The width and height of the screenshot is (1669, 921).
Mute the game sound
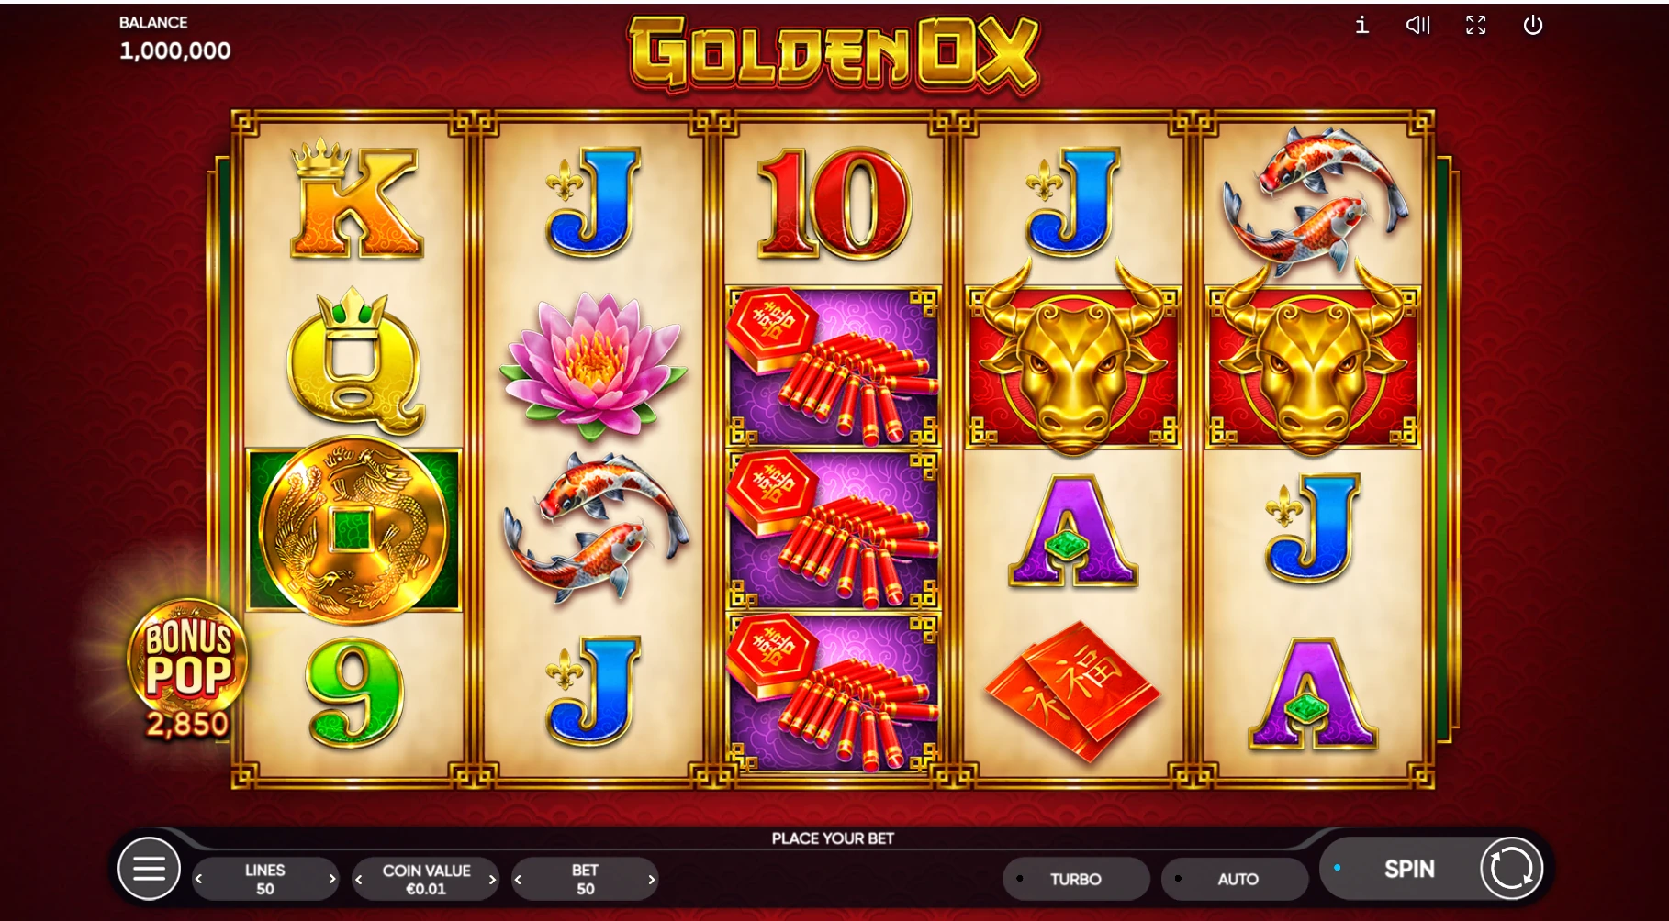click(1418, 25)
